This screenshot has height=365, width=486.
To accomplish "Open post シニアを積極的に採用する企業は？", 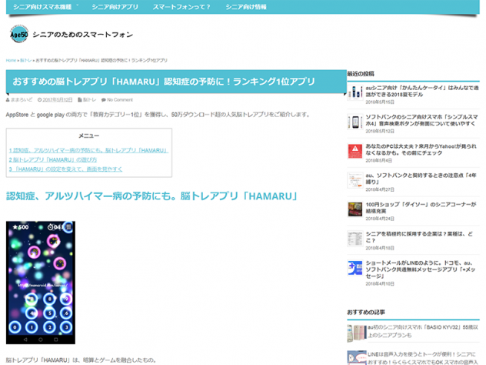I will pyautogui.click(x=419, y=237).
